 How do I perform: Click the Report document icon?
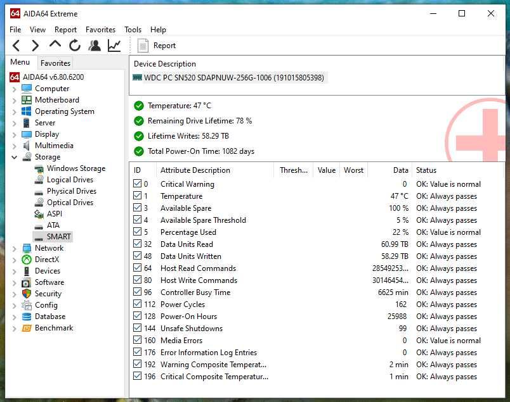(143, 46)
